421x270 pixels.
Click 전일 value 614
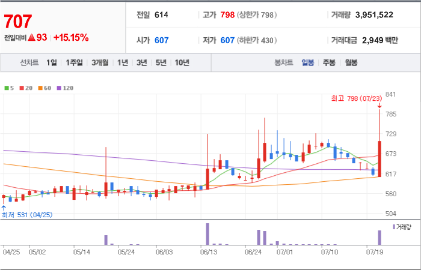pyautogui.click(x=161, y=15)
